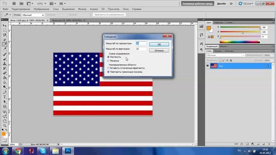276x155 pixels.
Task: Select the Move tool
Action: (5, 26)
